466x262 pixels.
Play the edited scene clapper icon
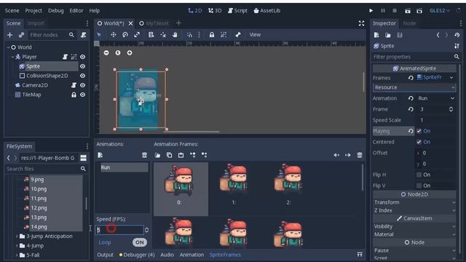coord(408,11)
